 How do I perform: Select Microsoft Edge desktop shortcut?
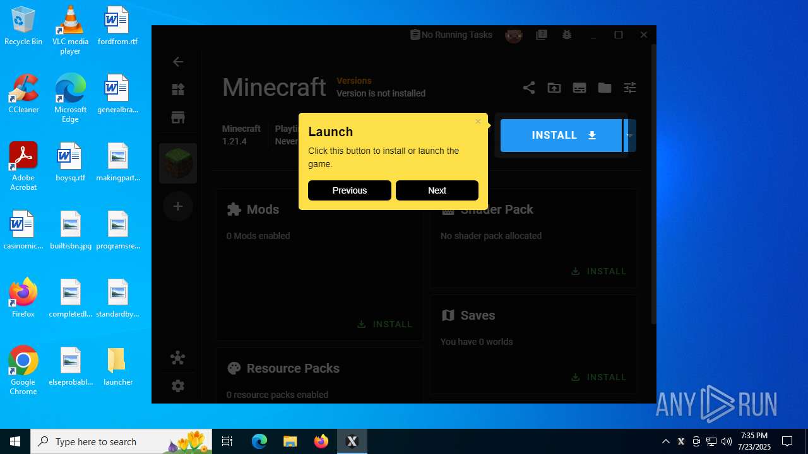pyautogui.click(x=70, y=98)
